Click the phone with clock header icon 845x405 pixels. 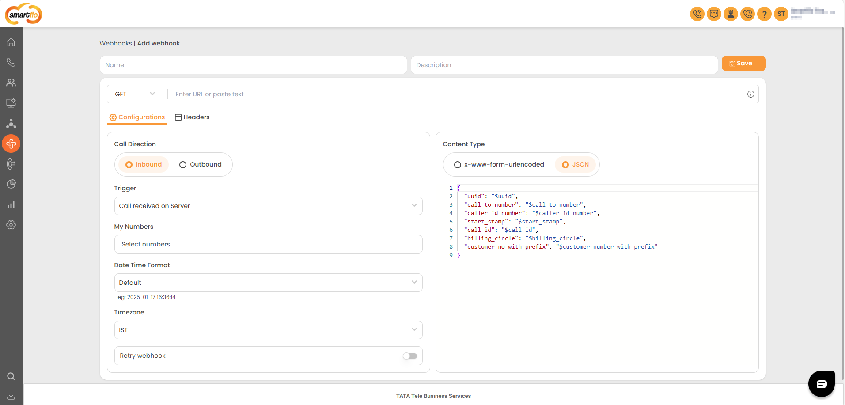coord(747,14)
